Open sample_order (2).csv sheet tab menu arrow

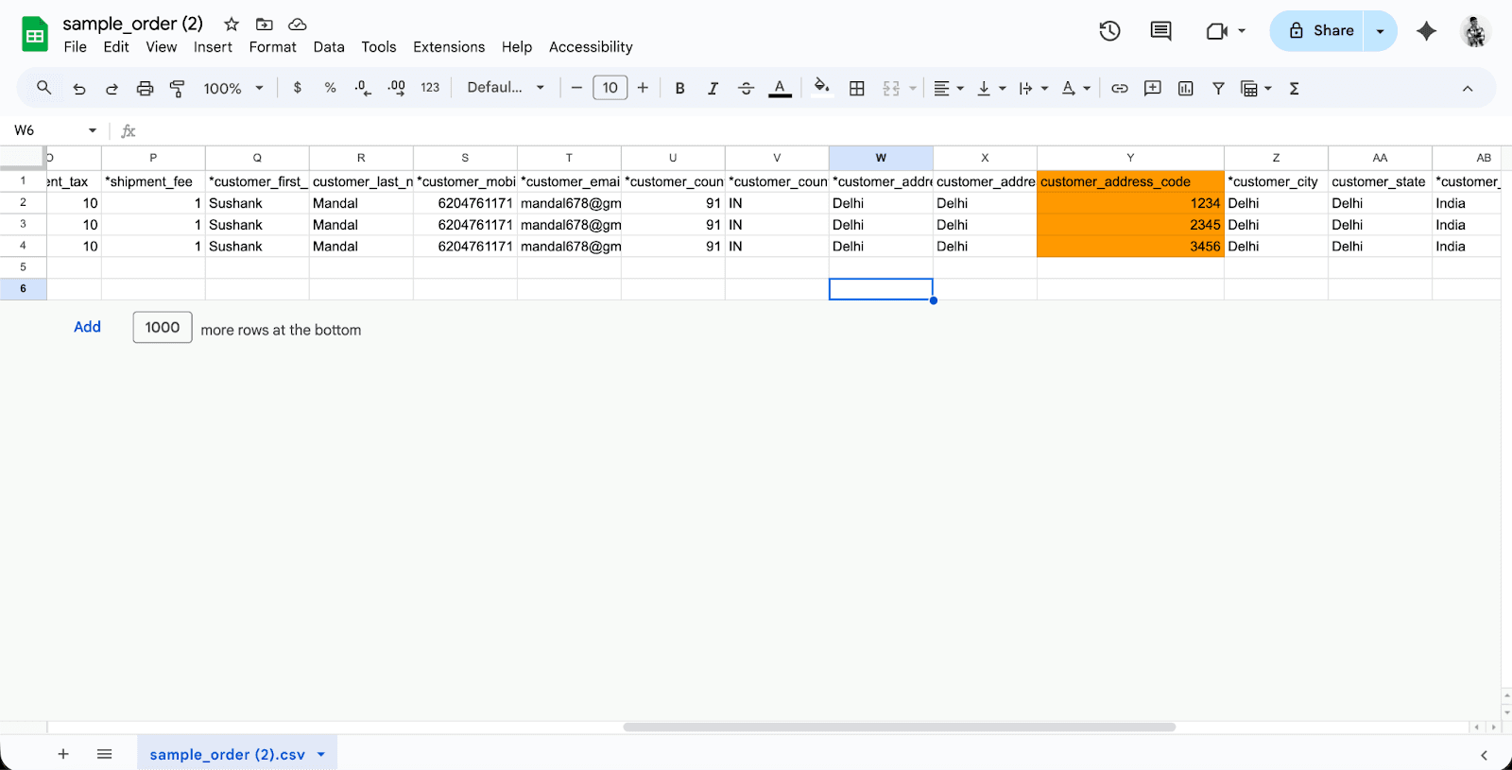321,754
